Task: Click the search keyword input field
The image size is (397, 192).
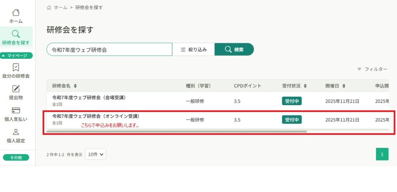Action: point(109,50)
